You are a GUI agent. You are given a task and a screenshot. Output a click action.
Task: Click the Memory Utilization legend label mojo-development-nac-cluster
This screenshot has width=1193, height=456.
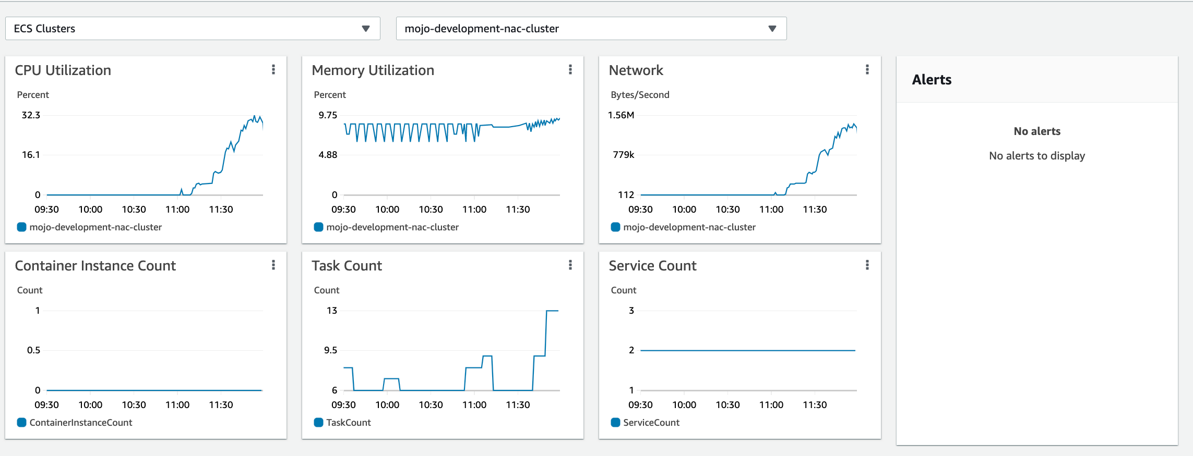(x=392, y=227)
